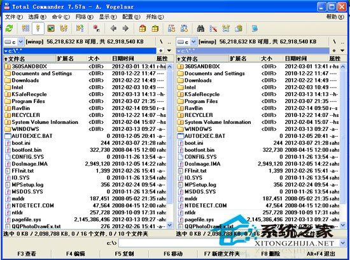The height and width of the screenshot is (260, 350).
Task: Open the 文件 menu
Action: pos(14,17)
